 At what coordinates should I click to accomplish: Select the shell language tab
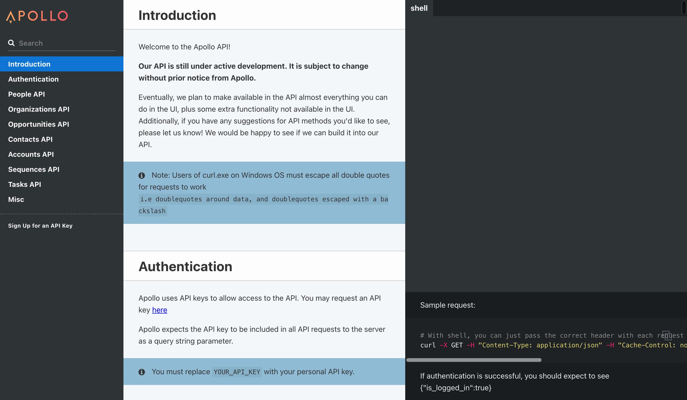[x=419, y=8]
